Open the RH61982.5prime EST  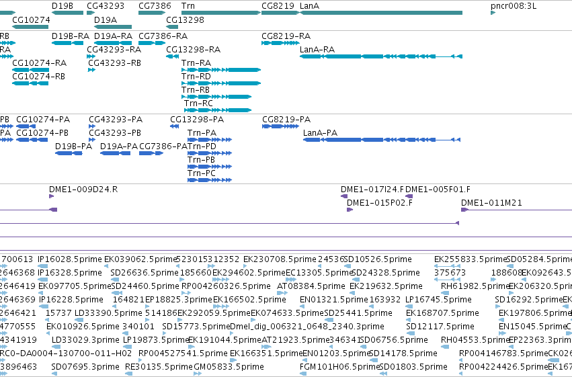click(444, 293)
